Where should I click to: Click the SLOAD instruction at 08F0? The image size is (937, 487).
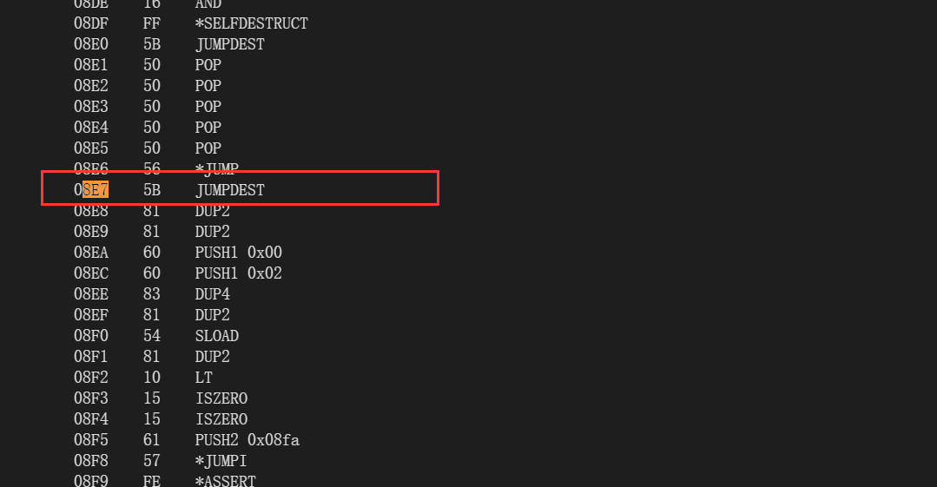[216, 336]
